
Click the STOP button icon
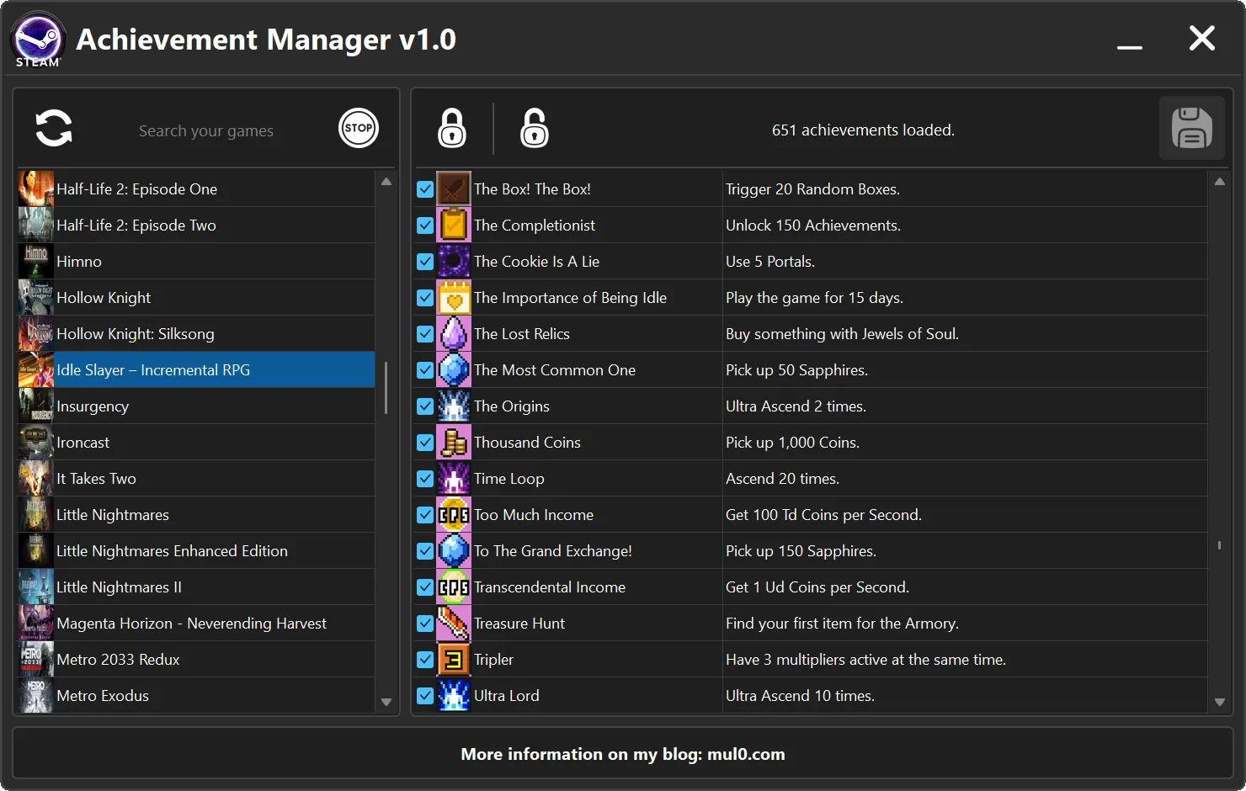point(359,129)
